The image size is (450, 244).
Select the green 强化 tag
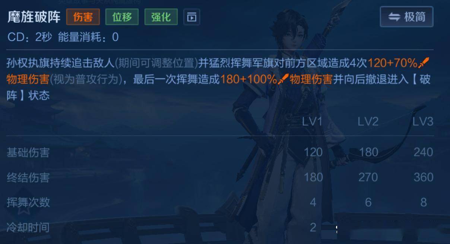point(161,17)
